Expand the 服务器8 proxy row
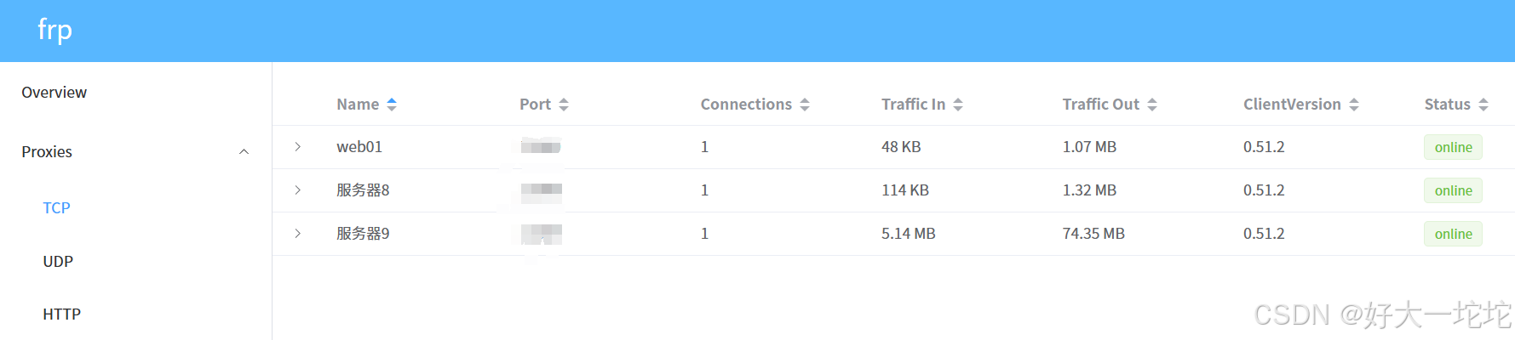Screen dimensions: 1515x340 (x=297, y=190)
